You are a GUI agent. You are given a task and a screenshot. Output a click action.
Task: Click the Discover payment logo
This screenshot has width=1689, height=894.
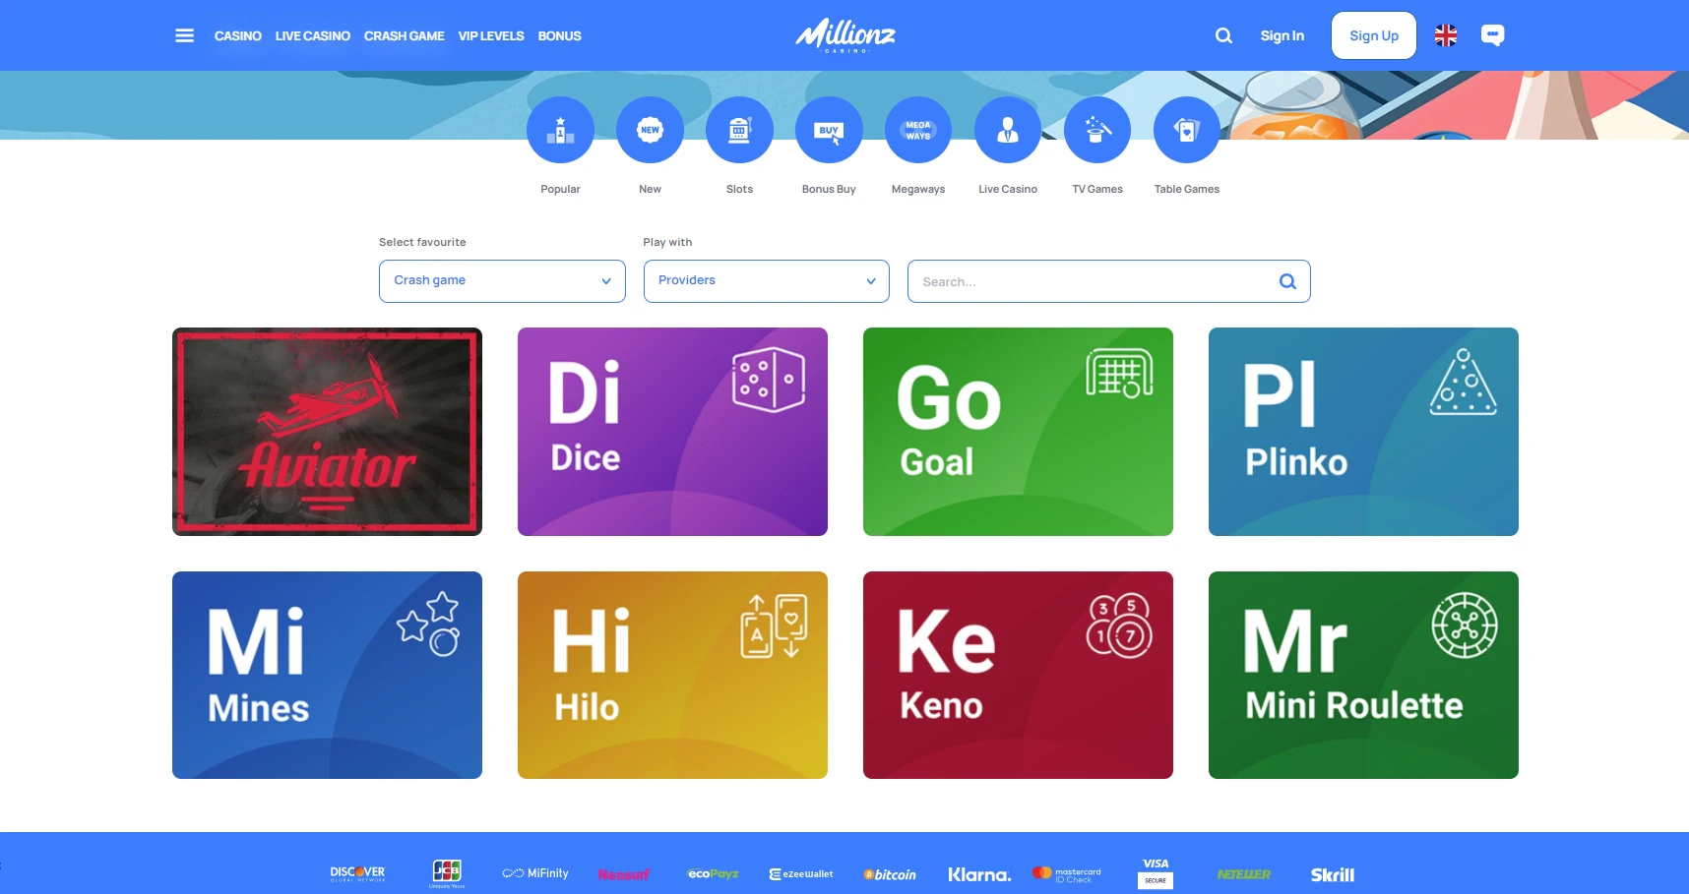pos(357,873)
